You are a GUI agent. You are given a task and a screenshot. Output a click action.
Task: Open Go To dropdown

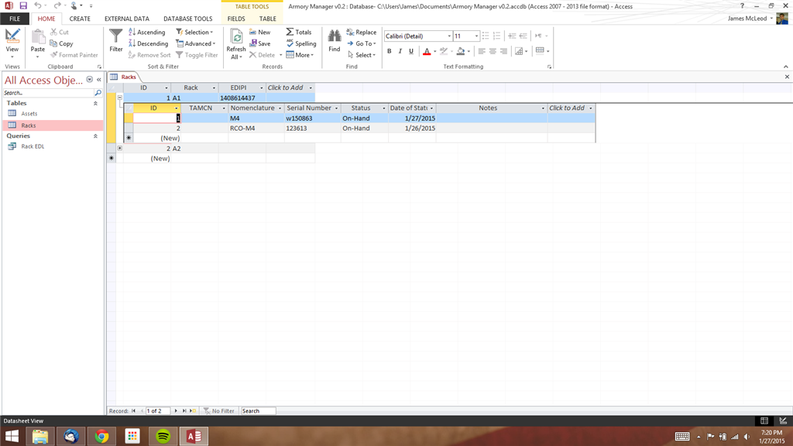[362, 43]
